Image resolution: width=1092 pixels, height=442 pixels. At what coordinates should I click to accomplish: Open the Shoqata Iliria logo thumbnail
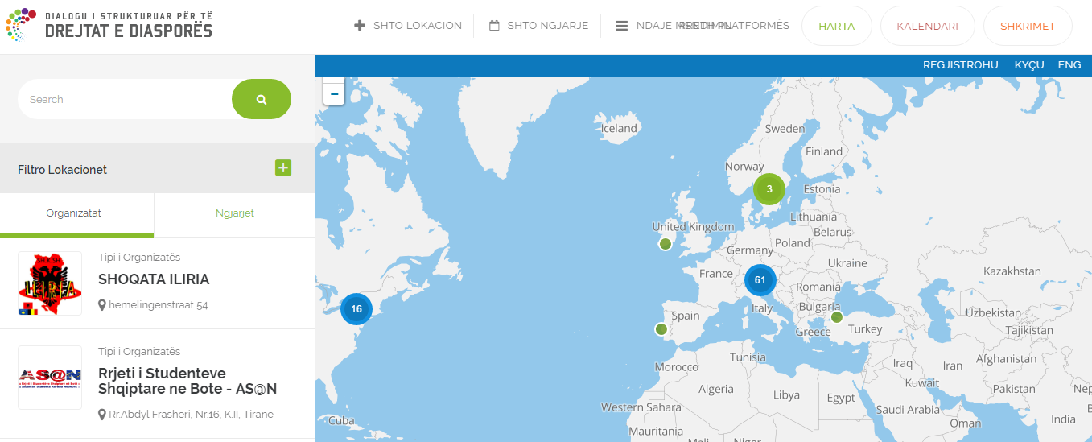pos(50,283)
